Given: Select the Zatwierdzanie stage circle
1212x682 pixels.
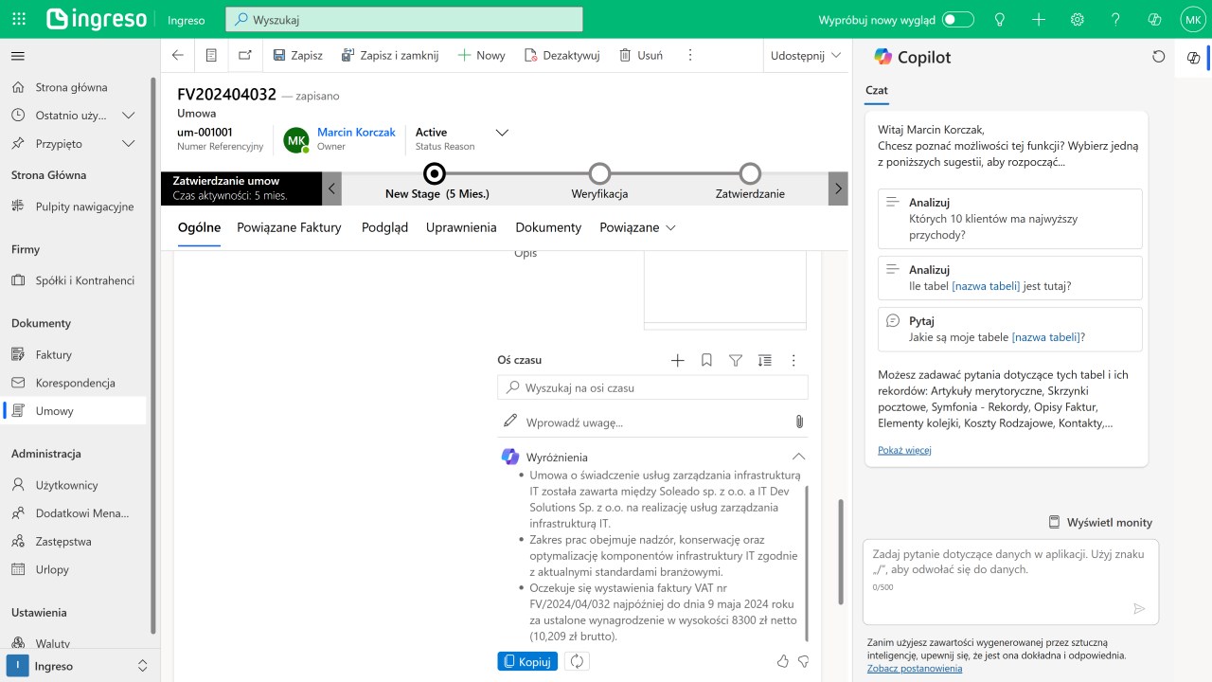Looking at the screenshot, I should click(x=750, y=173).
